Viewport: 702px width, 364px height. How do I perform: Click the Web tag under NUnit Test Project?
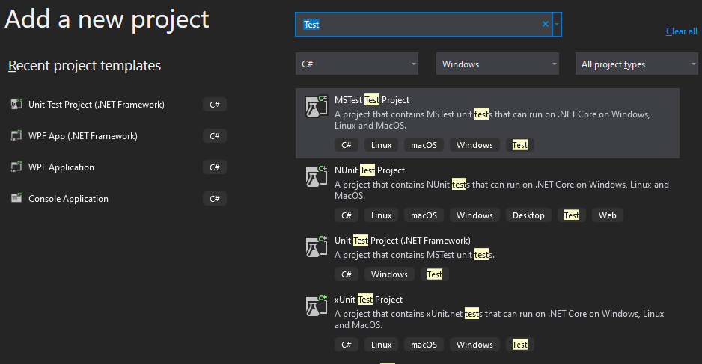[x=608, y=215]
